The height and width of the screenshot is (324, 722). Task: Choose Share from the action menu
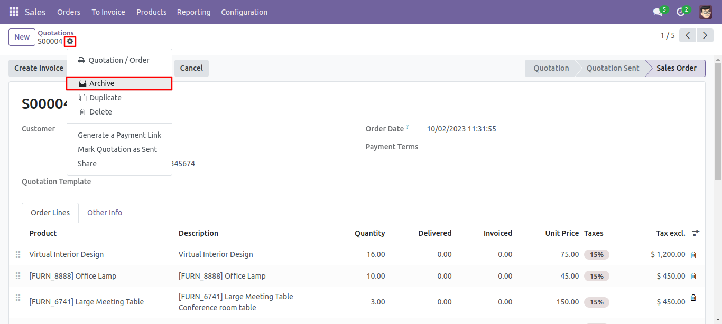[119, 164]
